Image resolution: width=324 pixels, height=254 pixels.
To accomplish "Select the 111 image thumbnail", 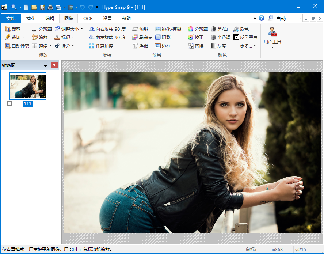I will click(x=28, y=86).
